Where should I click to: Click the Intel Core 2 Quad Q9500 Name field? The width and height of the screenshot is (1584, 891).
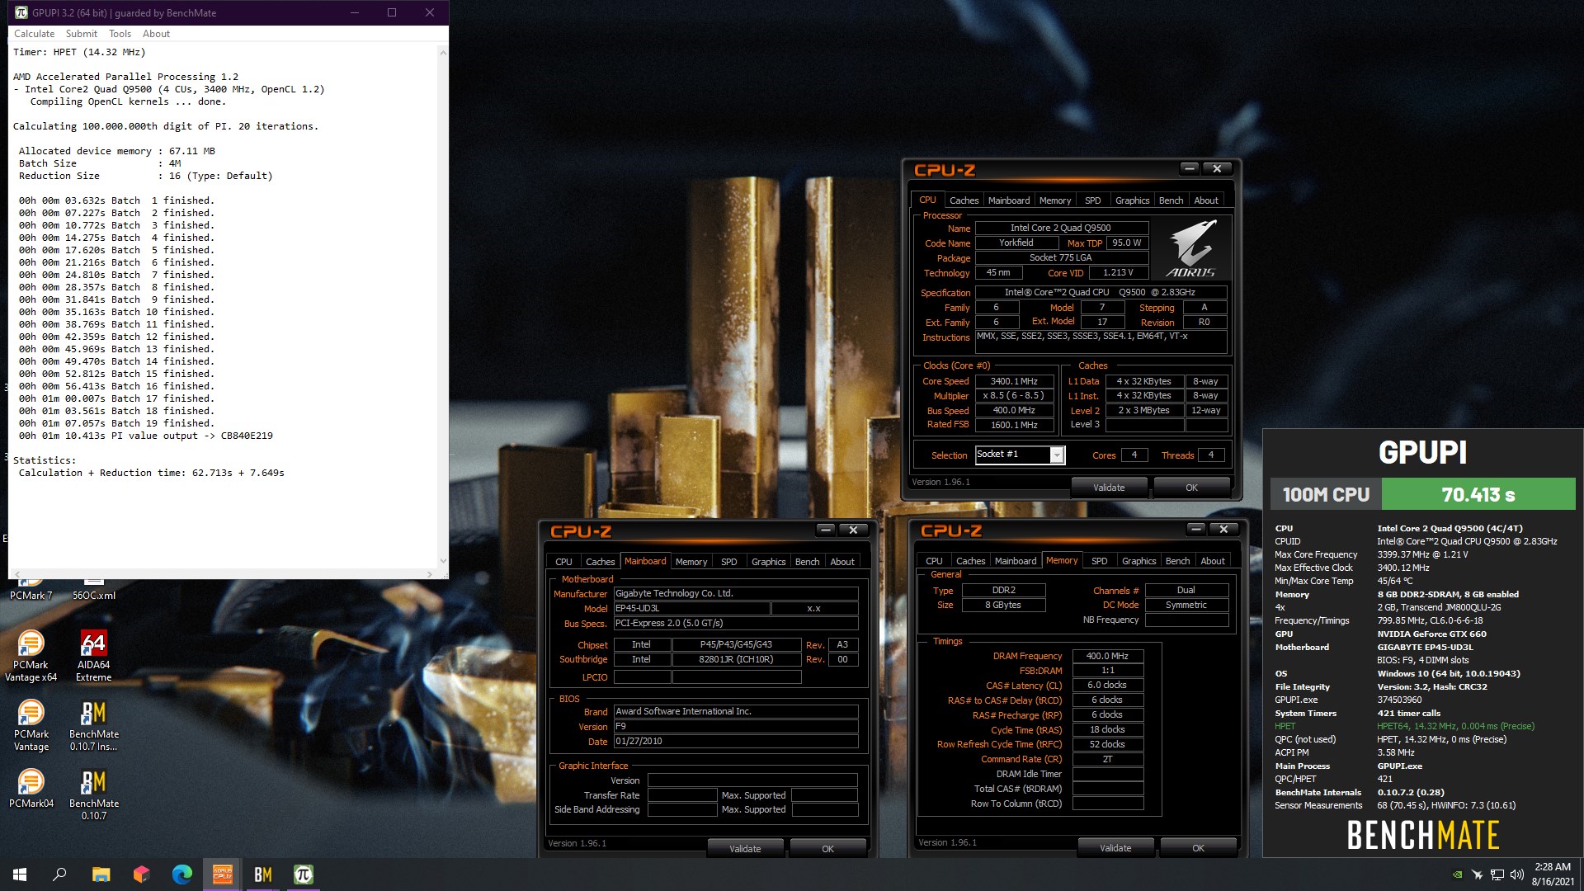1061,228
